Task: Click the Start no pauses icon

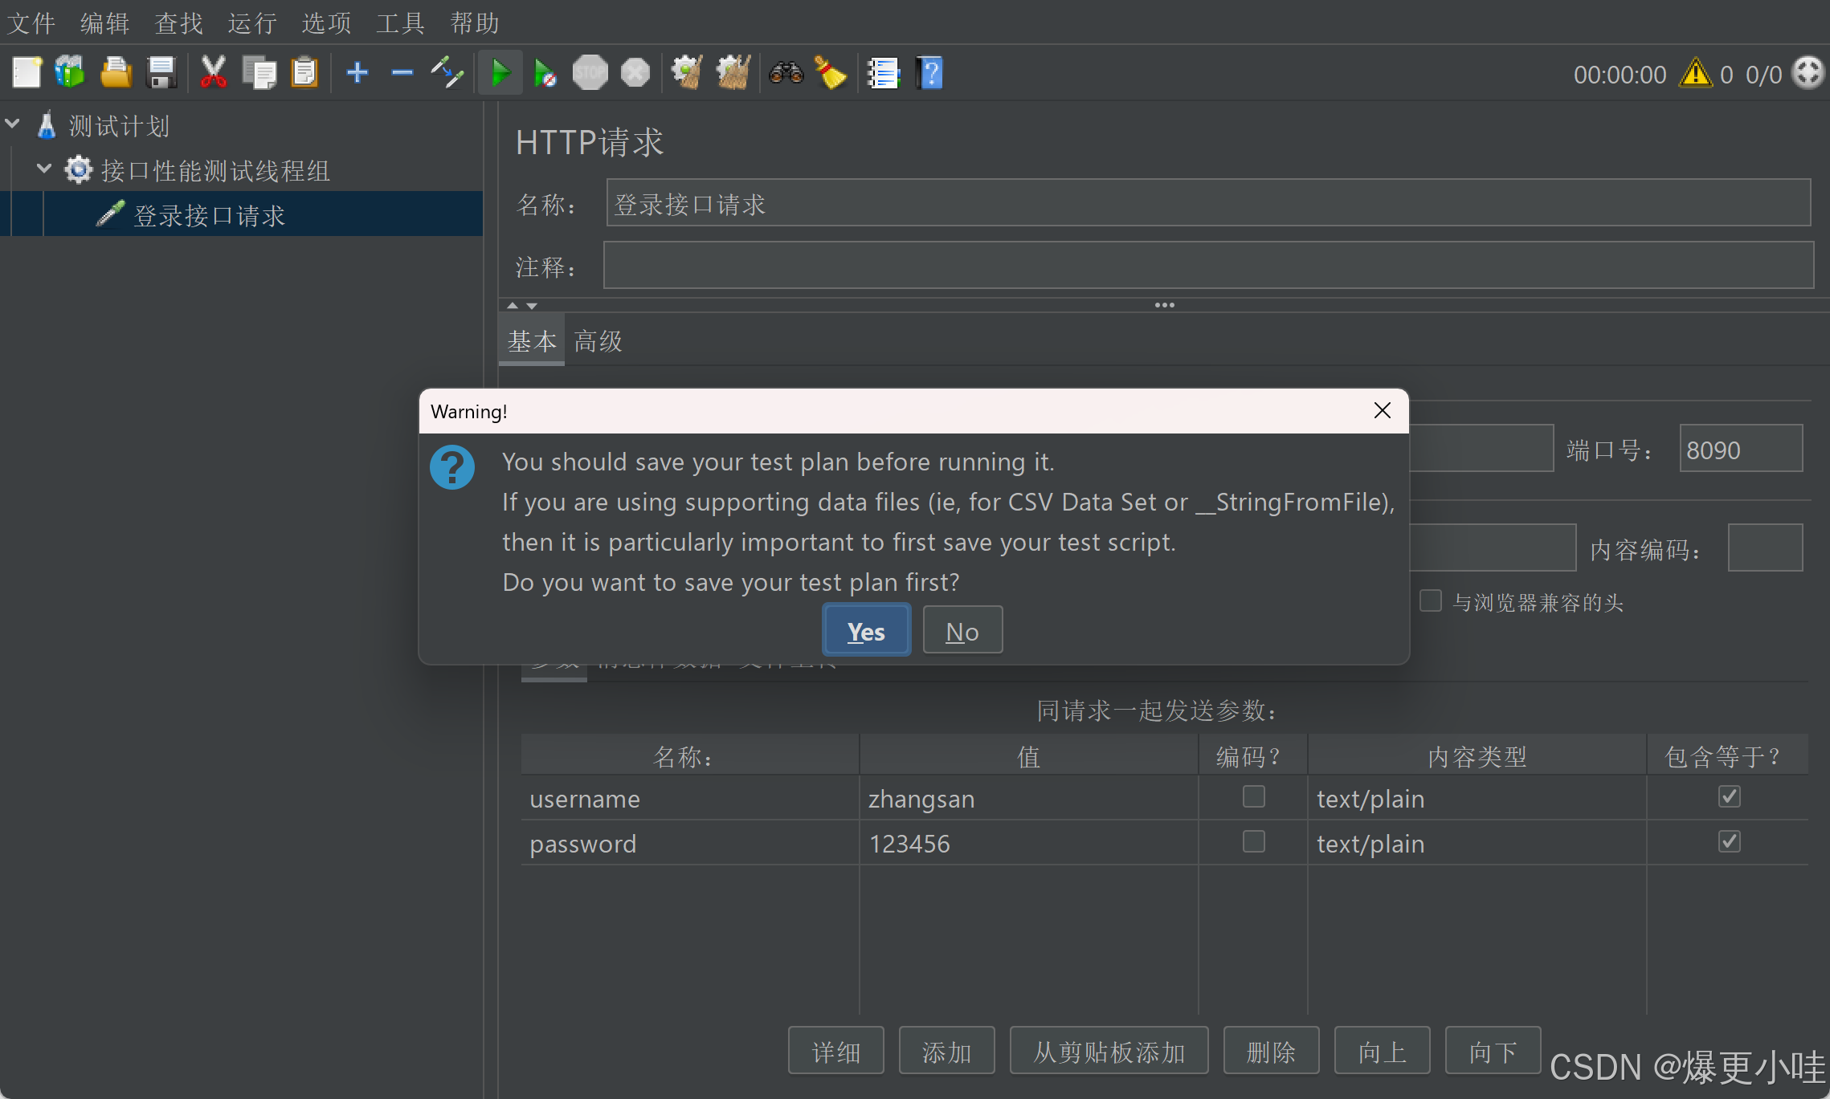Action: (545, 73)
